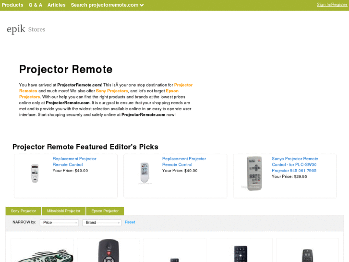Switch to the Sony Projector tab
The width and height of the screenshot is (349, 262).
[24, 211]
